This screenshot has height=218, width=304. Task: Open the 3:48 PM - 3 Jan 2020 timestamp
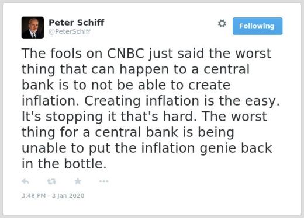click(x=53, y=195)
